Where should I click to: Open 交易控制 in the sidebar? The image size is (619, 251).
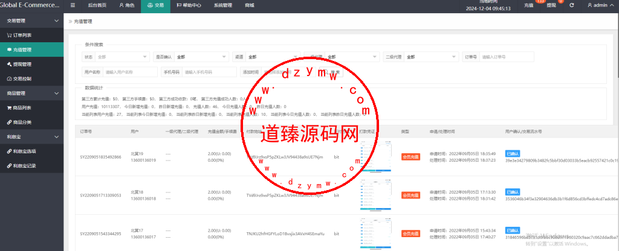(31, 79)
